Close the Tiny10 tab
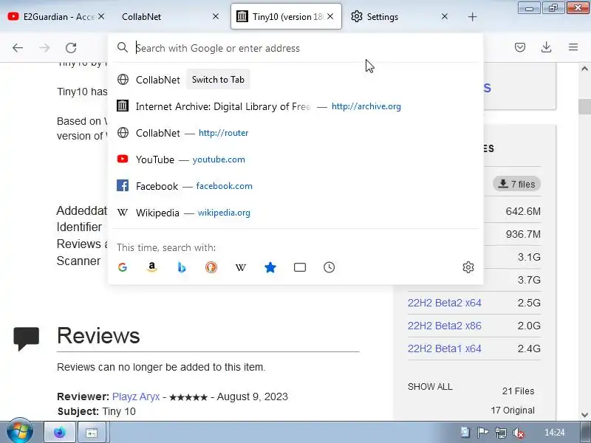The height and width of the screenshot is (443, 591). (x=330, y=16)
